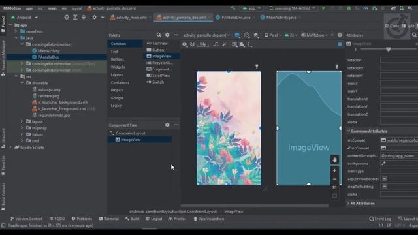Click the Debug app bug icon
Viewport: 418px width, 235px height.
click(349, 8)
